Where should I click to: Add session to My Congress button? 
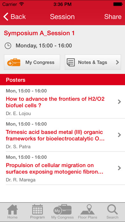click(x=32, y=62)
